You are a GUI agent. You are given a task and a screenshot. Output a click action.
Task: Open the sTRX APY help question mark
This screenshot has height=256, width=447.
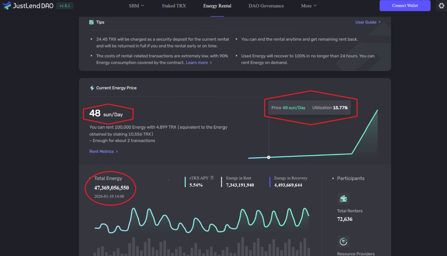[x=212, y=178]
